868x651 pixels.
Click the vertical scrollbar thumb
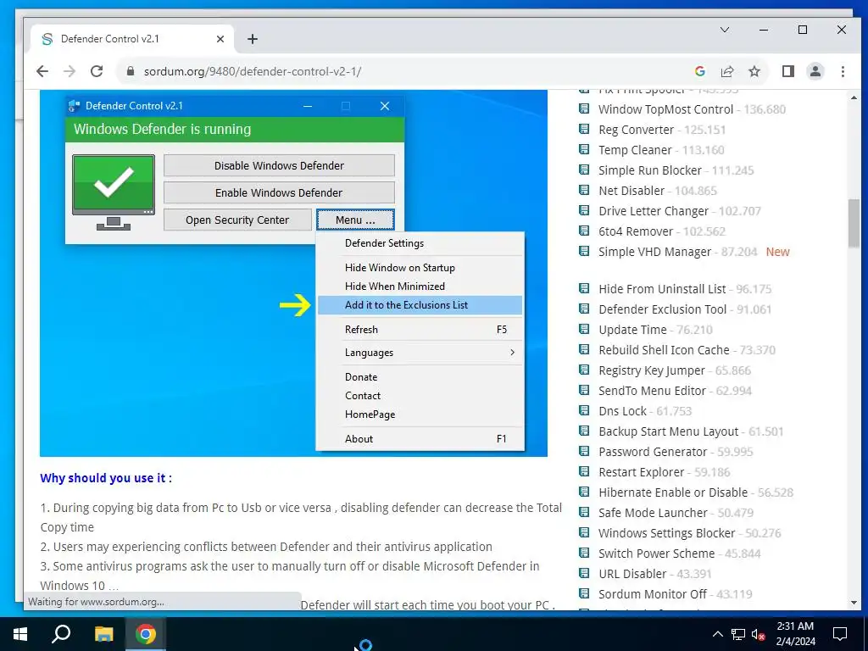[x=854, y=223]
